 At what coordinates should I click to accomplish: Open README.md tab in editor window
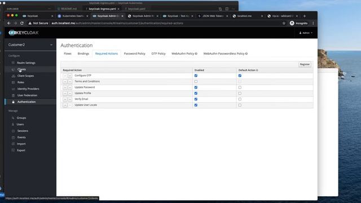67,9
